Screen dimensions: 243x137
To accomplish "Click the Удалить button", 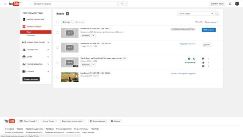I will (x=207, y=45).
